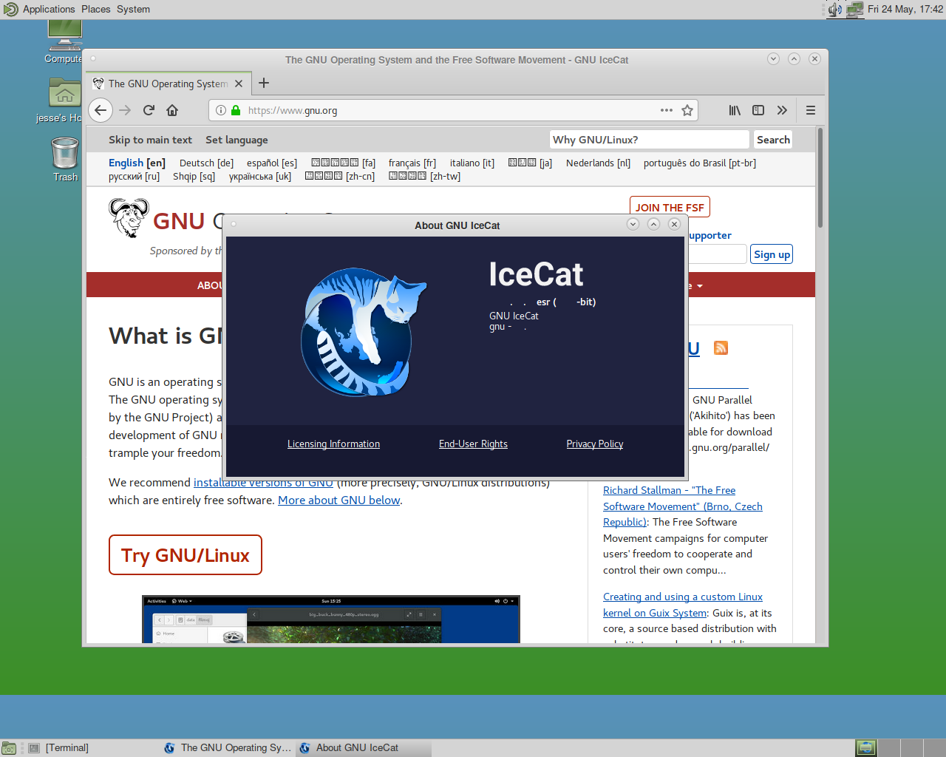
Task: Select the GNU Operating System tab
Action: (169, 84)
